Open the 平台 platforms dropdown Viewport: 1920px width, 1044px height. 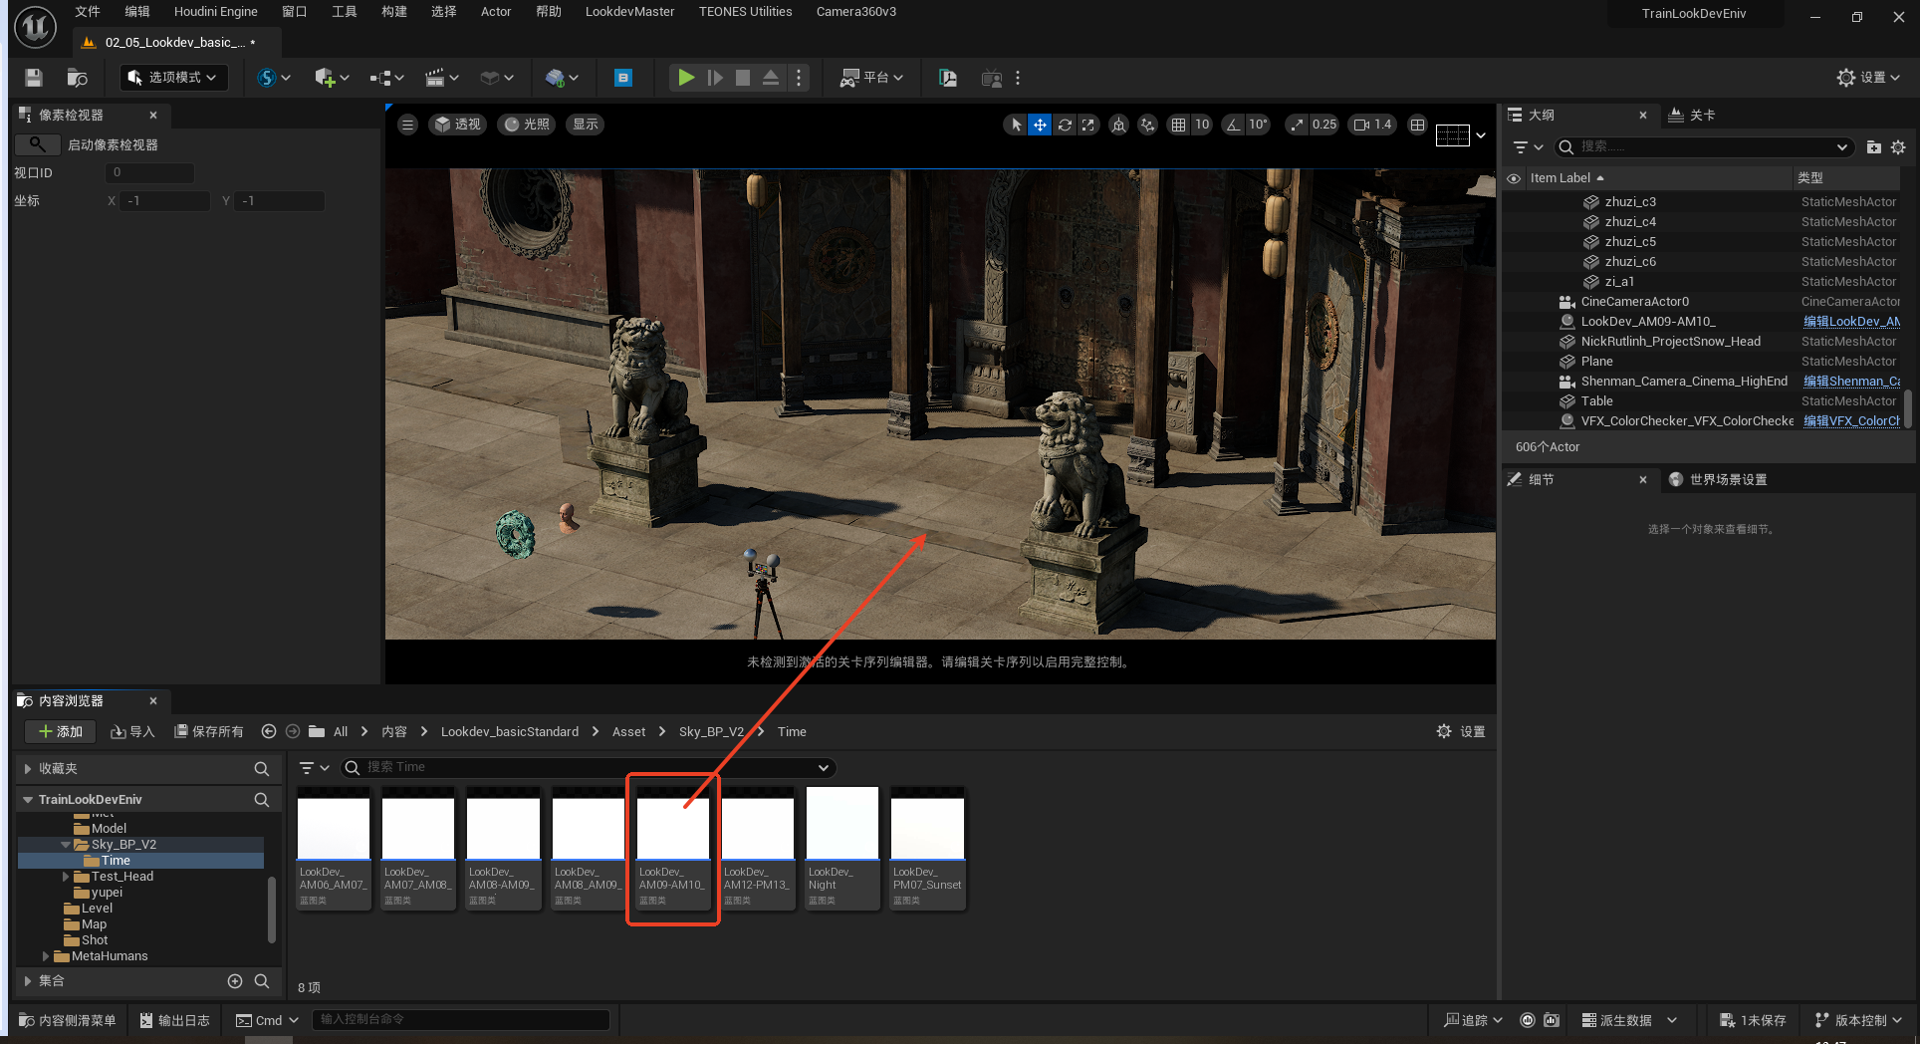[871, 78]
